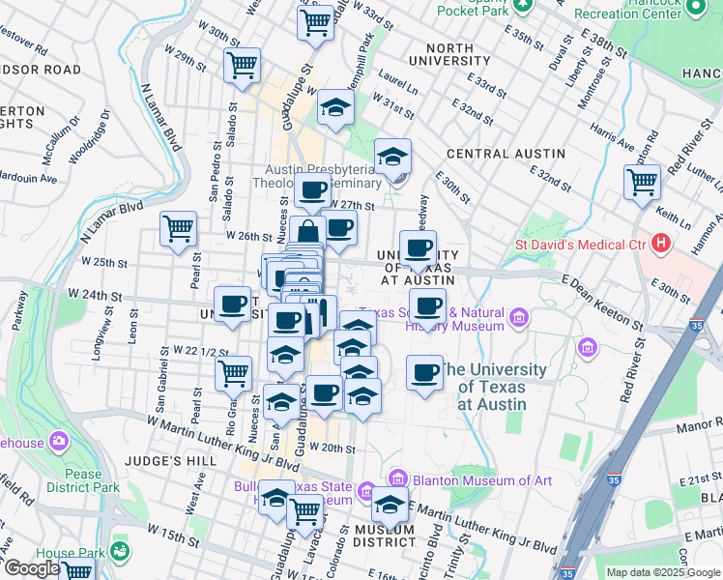Click the shopping cart marker beside the Google logo

77,570
